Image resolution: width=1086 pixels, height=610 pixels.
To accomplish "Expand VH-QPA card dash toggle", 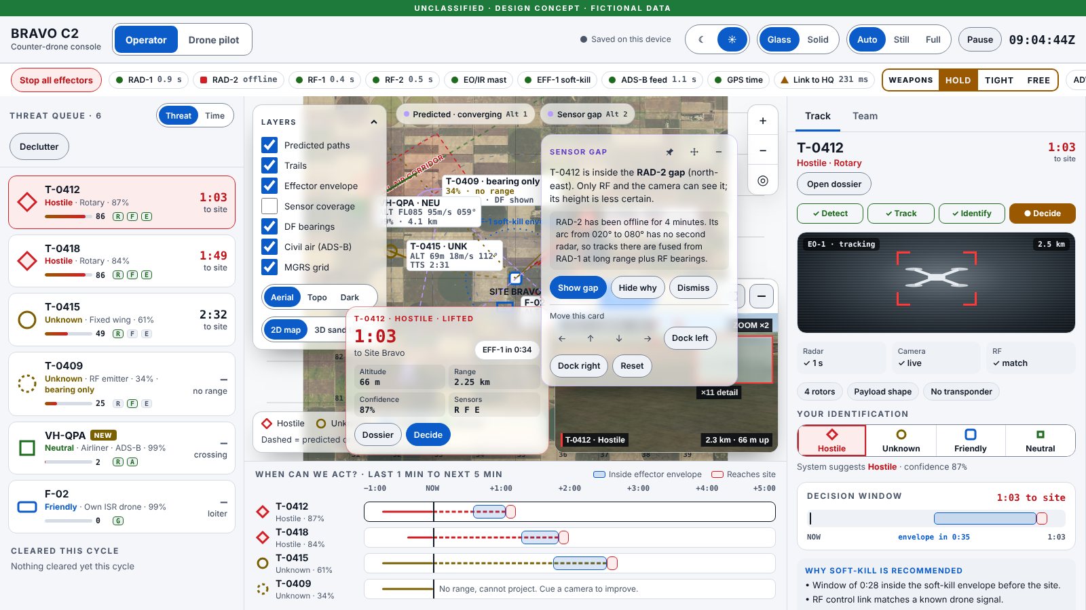I will click(224, 443).
